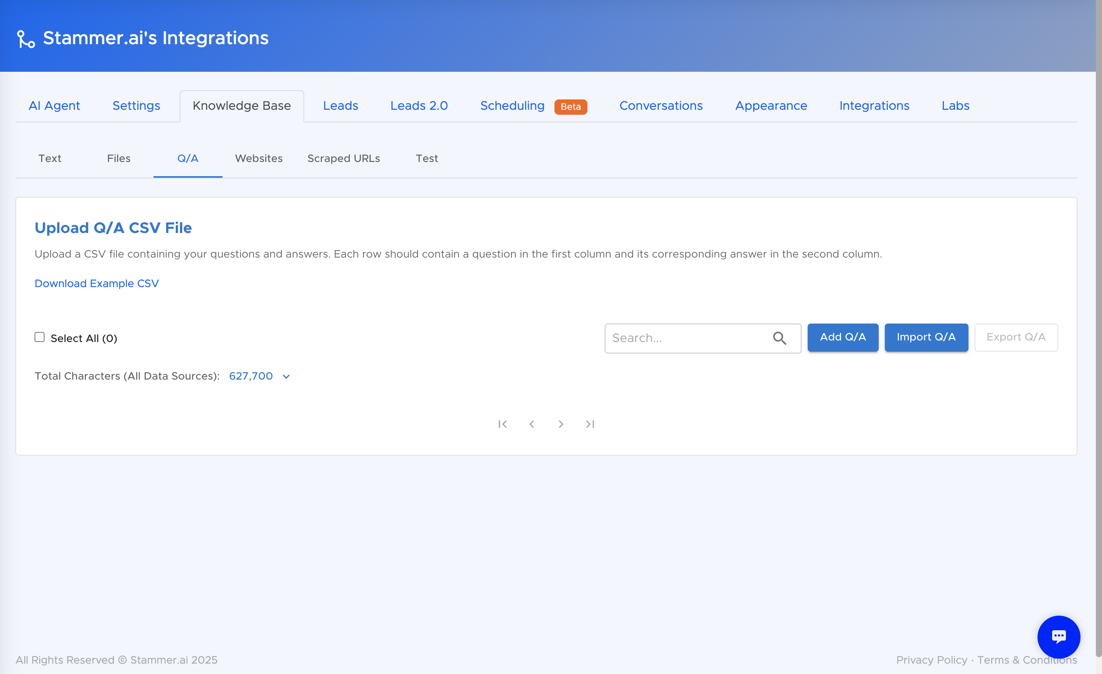Open the Terms & Conditions link
Viewport: 1102px width, 674px height.
tap(1027, 660)
